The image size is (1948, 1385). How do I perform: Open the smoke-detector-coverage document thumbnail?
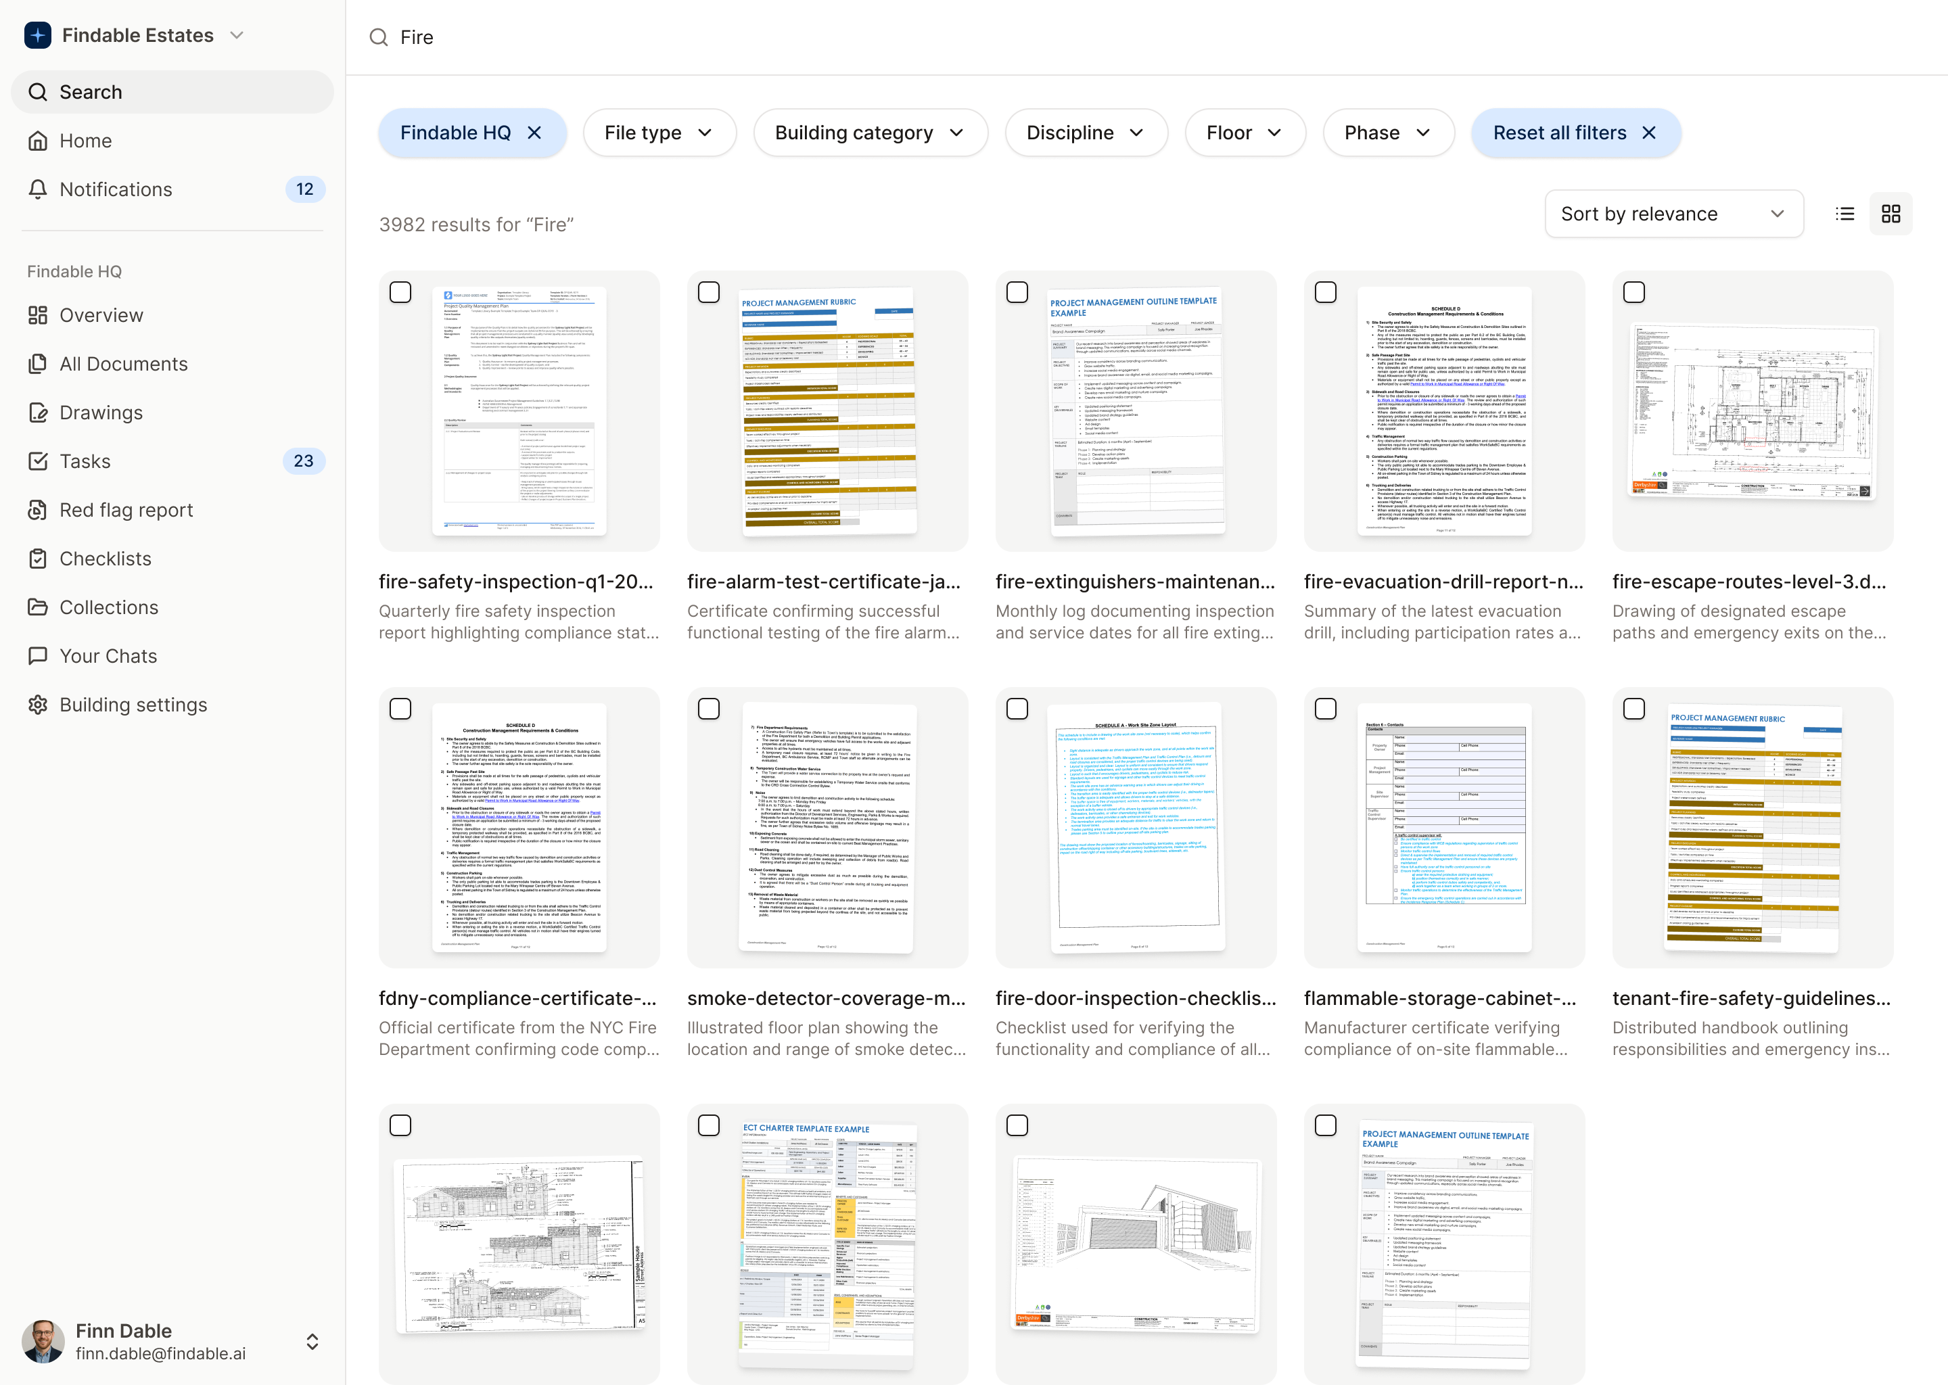tap(827, 827)
